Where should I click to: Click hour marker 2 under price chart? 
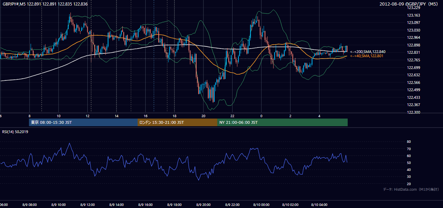point(290,116)
